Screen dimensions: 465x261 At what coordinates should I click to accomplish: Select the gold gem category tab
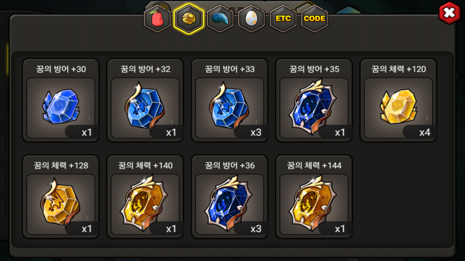[189, 19]
